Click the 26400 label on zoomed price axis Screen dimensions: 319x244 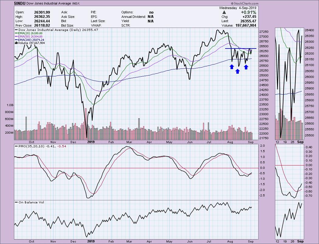point(310,30)
